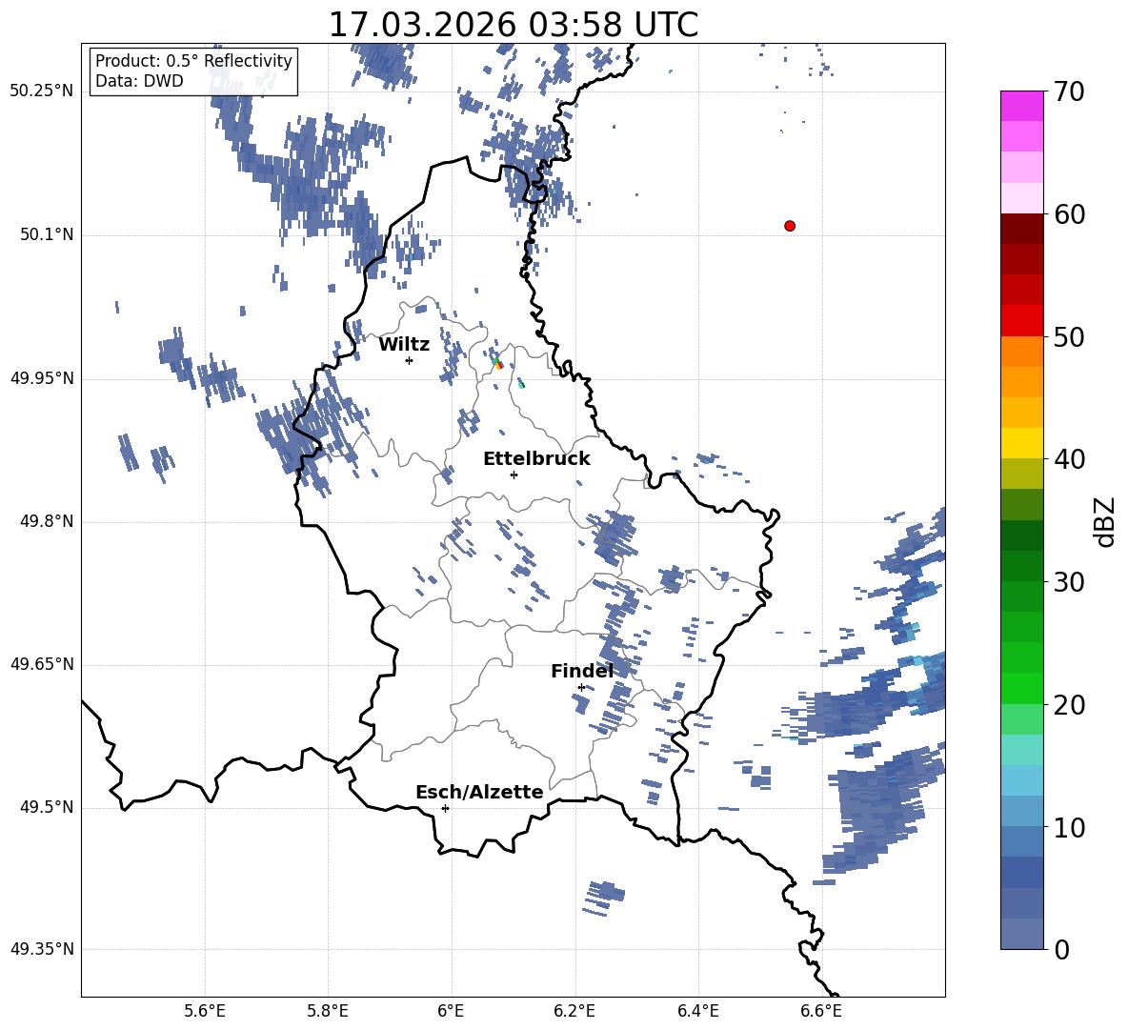Viewport: 1128px width, 1030px height.
Task: Click the 5.8°E longitude label
Action: pos(328,1011)
